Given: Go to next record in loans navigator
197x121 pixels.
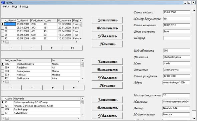Looking at the screenshot, I should click(52, 48).
